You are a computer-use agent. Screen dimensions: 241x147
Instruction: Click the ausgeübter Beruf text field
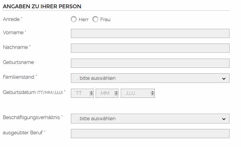pos(150,133)
